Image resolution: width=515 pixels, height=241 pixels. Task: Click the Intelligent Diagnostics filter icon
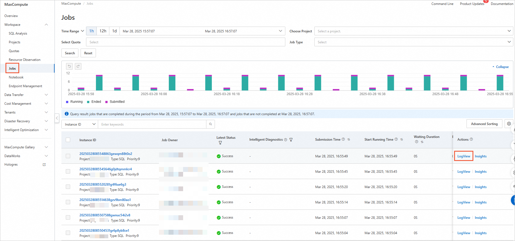(x=291, y=140)
